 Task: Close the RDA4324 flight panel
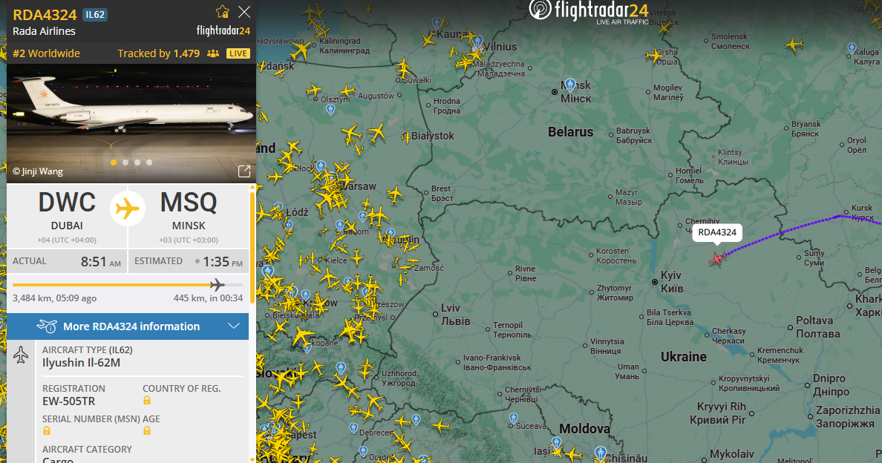click(x=244, y=12)
